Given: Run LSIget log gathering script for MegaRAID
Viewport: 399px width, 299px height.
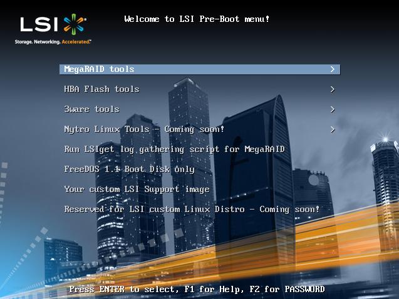Looking at the screenshot, I should pyautogui.click(x=174, y=149).
